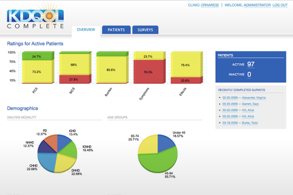Click the 03-18-2009 survey date link
Viewport: 293px width, 195px height.
231,123
